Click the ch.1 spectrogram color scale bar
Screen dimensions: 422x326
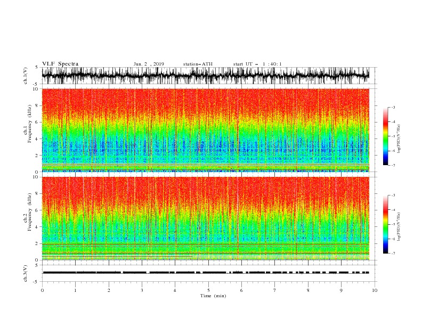point(385,136)
